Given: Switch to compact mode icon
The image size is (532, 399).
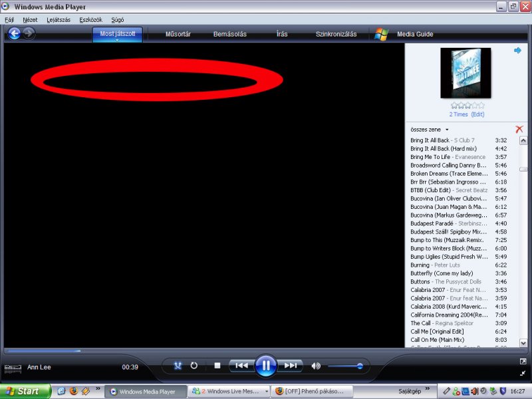Looking at the screenshot, I should [523, 373].
